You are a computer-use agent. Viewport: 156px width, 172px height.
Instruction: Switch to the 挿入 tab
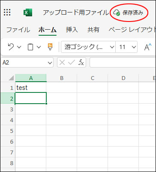click(72, 30)
